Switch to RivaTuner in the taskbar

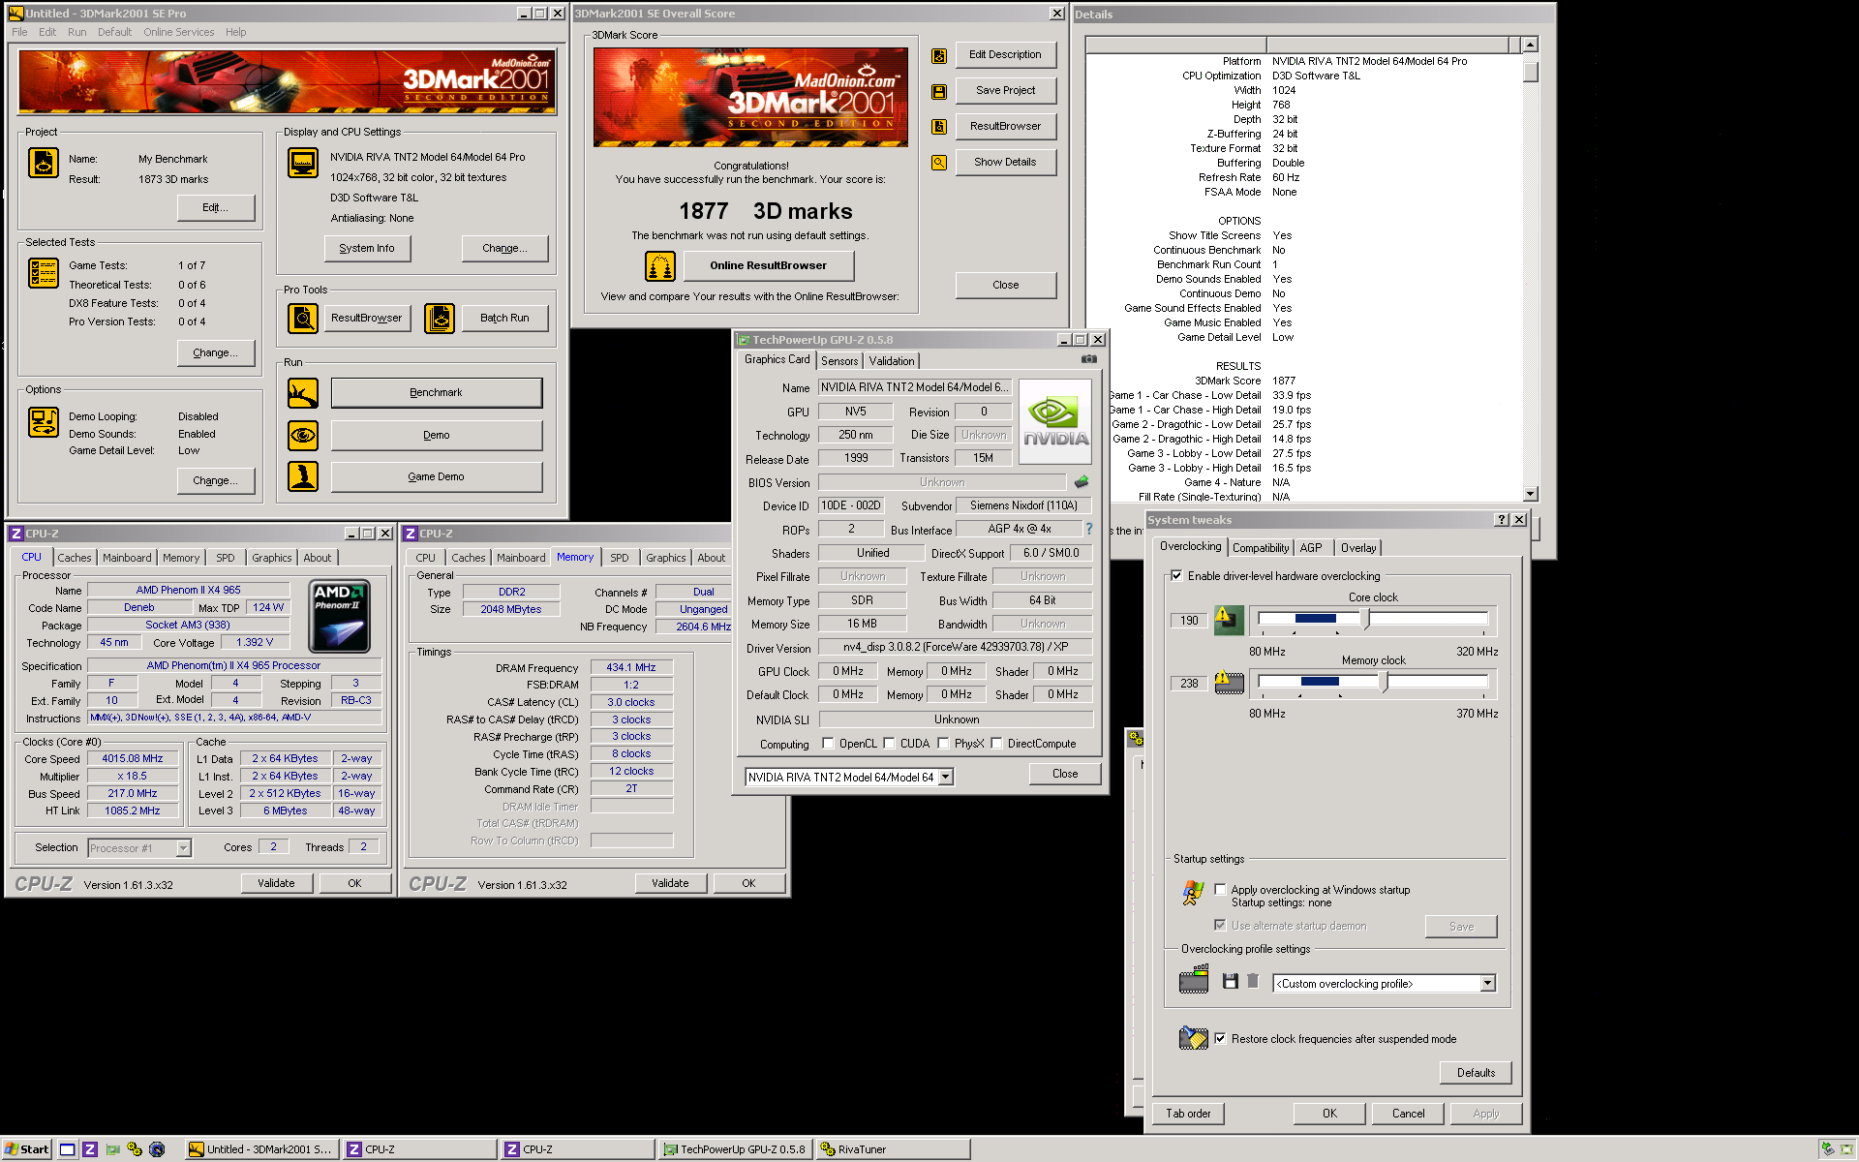pos(892,1149)
